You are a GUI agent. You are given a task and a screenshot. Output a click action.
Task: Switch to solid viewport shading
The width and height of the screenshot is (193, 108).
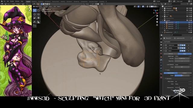click(x=152, y=7)
